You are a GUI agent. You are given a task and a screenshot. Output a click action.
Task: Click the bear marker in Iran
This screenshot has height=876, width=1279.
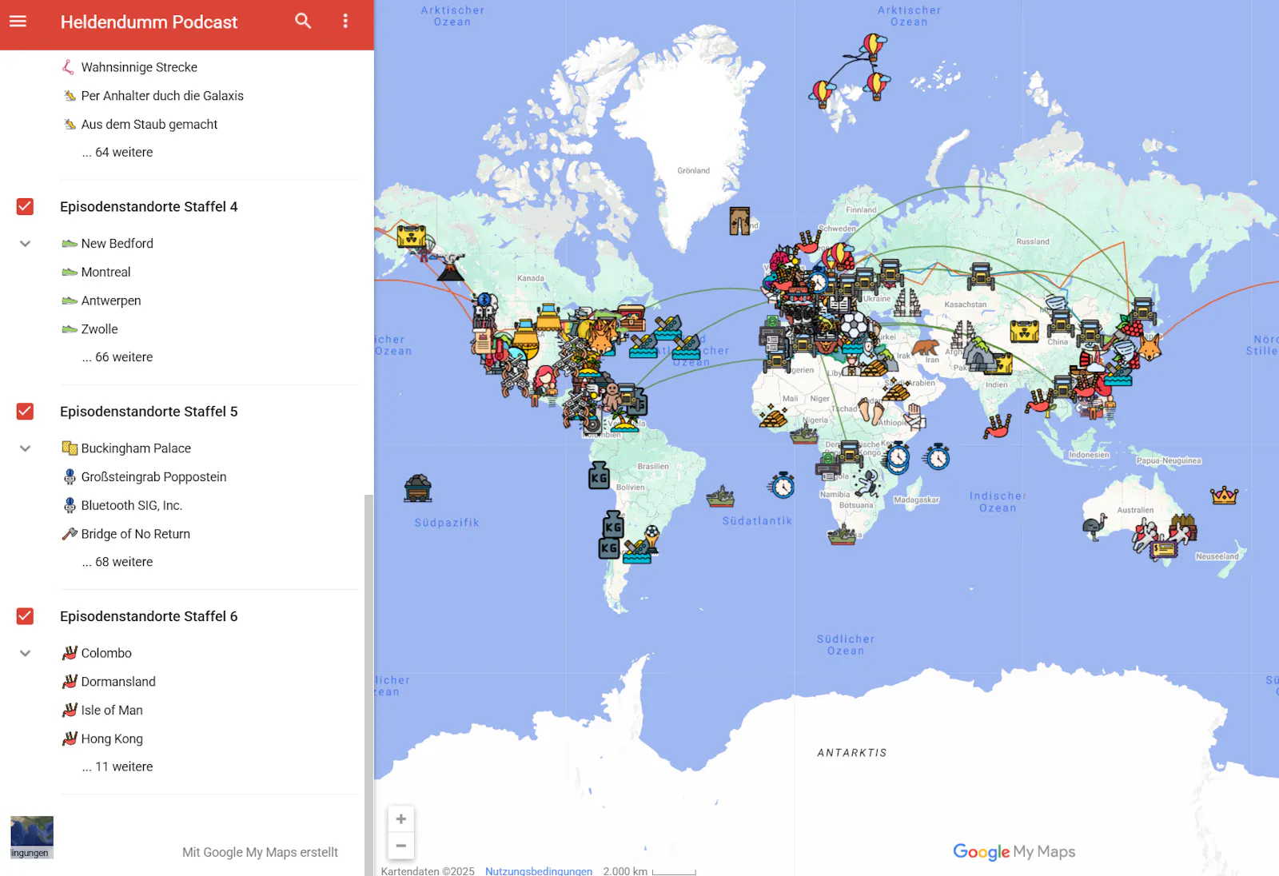926,346
